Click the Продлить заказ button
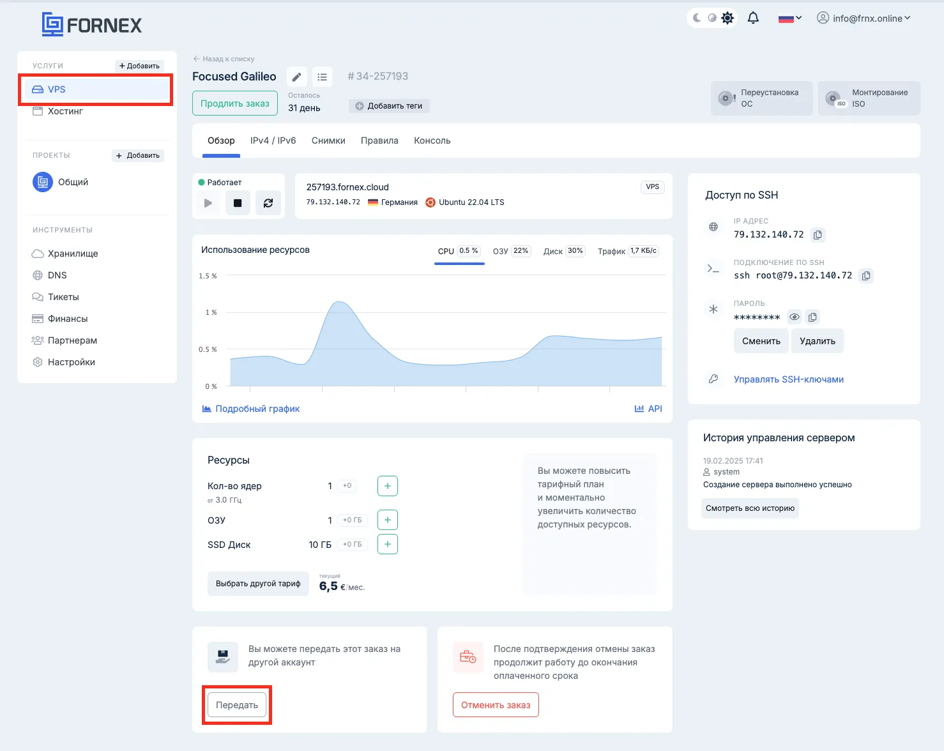The height and width of the screenshot is (751, 944). click(x=235, y=103)
